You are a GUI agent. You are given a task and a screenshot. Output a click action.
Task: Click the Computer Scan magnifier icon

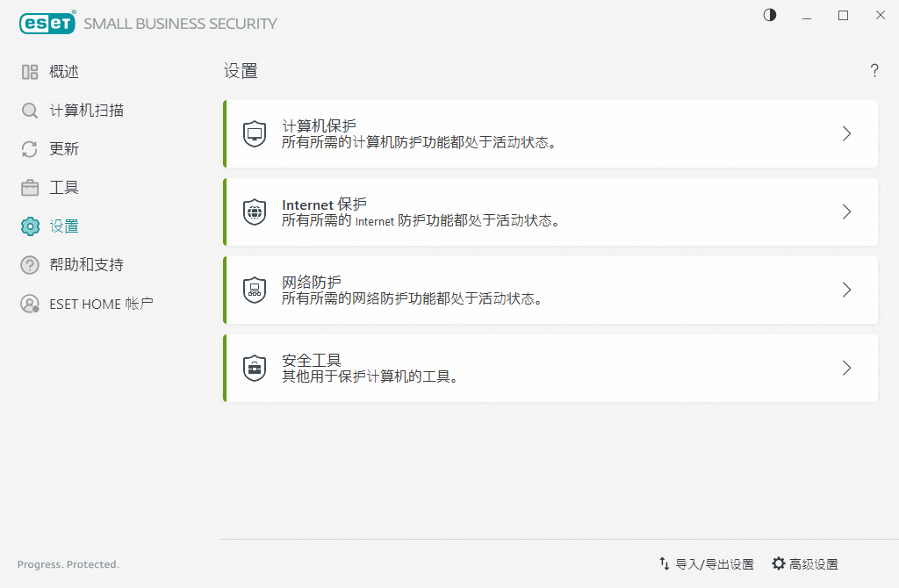(30, 111)
